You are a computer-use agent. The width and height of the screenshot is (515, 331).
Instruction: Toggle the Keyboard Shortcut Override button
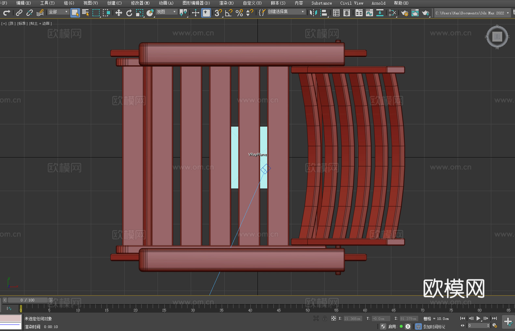(x=206, y=13)
